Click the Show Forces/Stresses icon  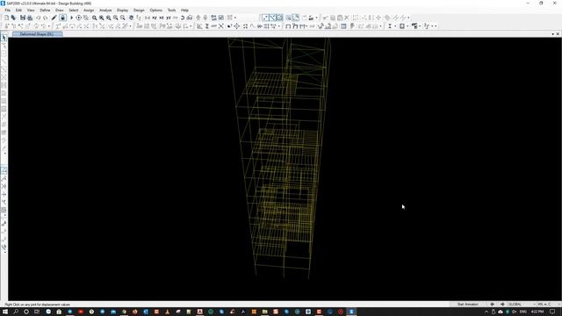pos(304,26)
